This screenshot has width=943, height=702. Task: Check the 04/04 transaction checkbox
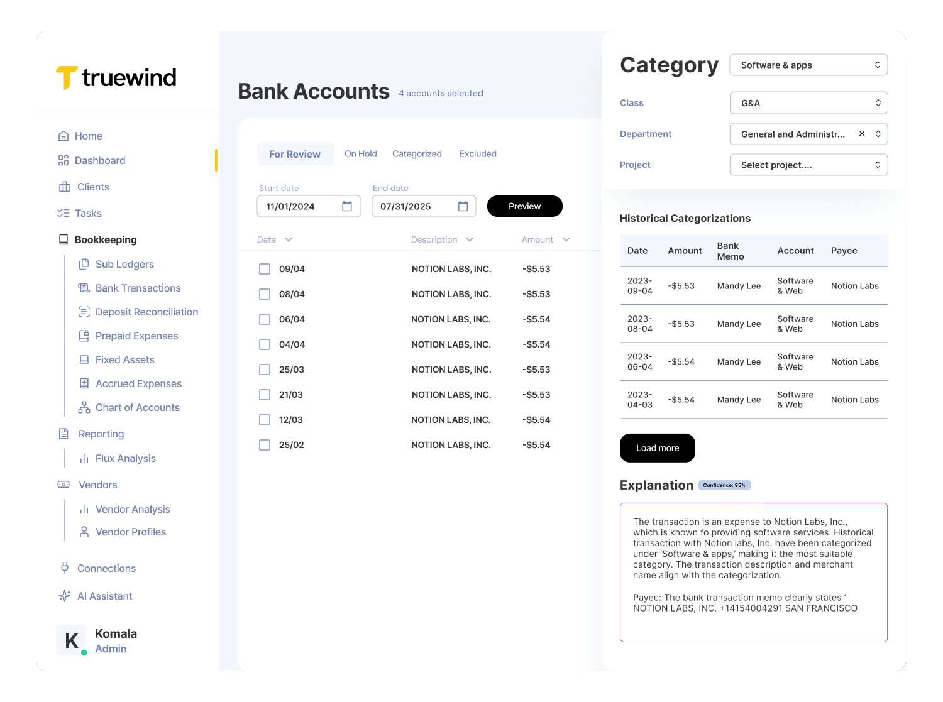coord(265,344)
